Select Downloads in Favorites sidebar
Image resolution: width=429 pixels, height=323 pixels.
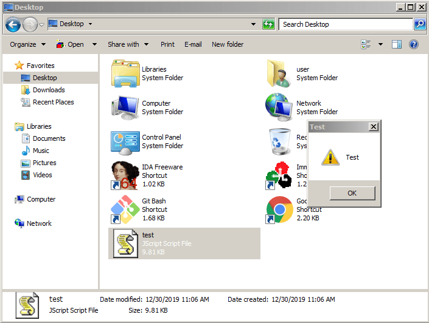pos(49,90)
